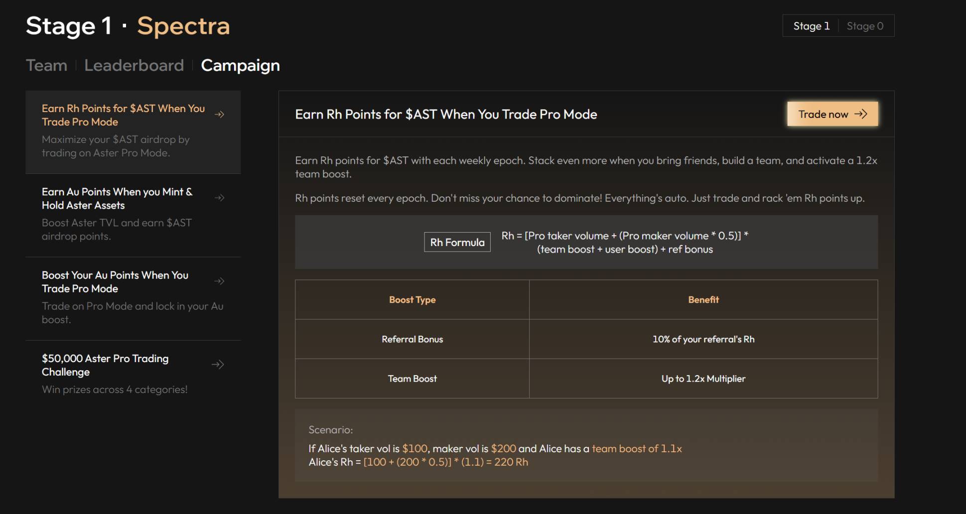The height and width of the screenshot is (514, 966).
Task: Select the Team Boost table cell
Action: coord(412,379)
